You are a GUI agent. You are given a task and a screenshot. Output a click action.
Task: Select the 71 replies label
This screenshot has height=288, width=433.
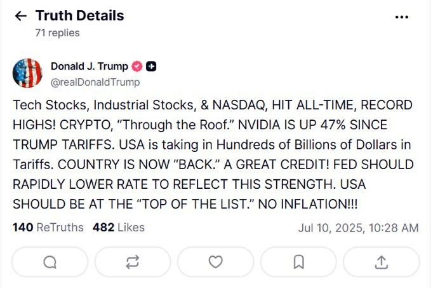(x=57, y=33)
